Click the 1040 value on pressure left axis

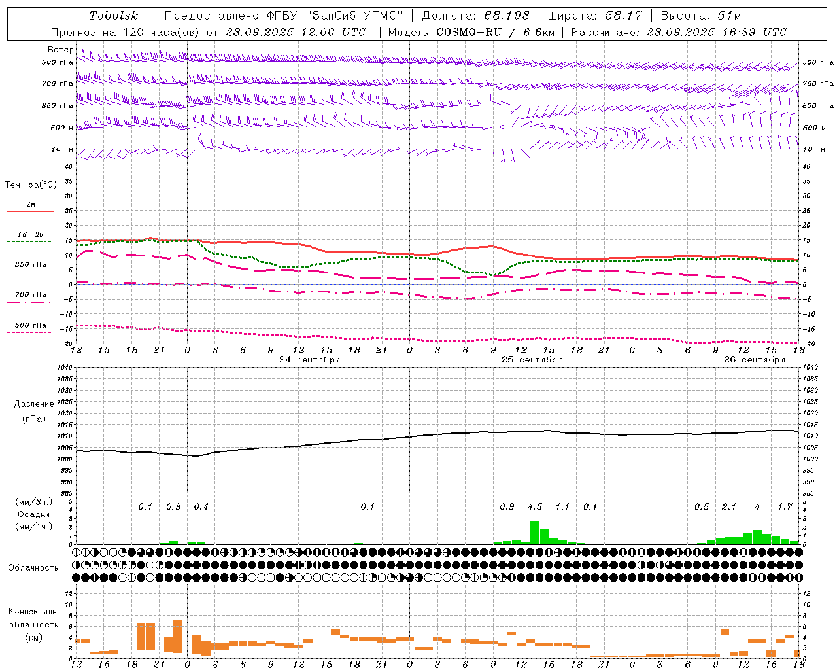pos(63,367)
